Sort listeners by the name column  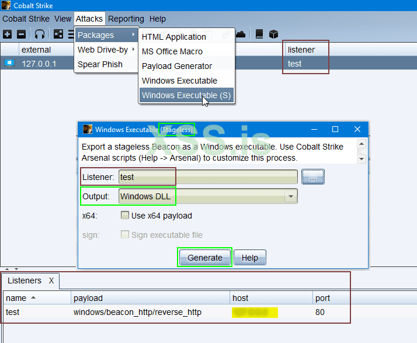(x=37, y=298)
